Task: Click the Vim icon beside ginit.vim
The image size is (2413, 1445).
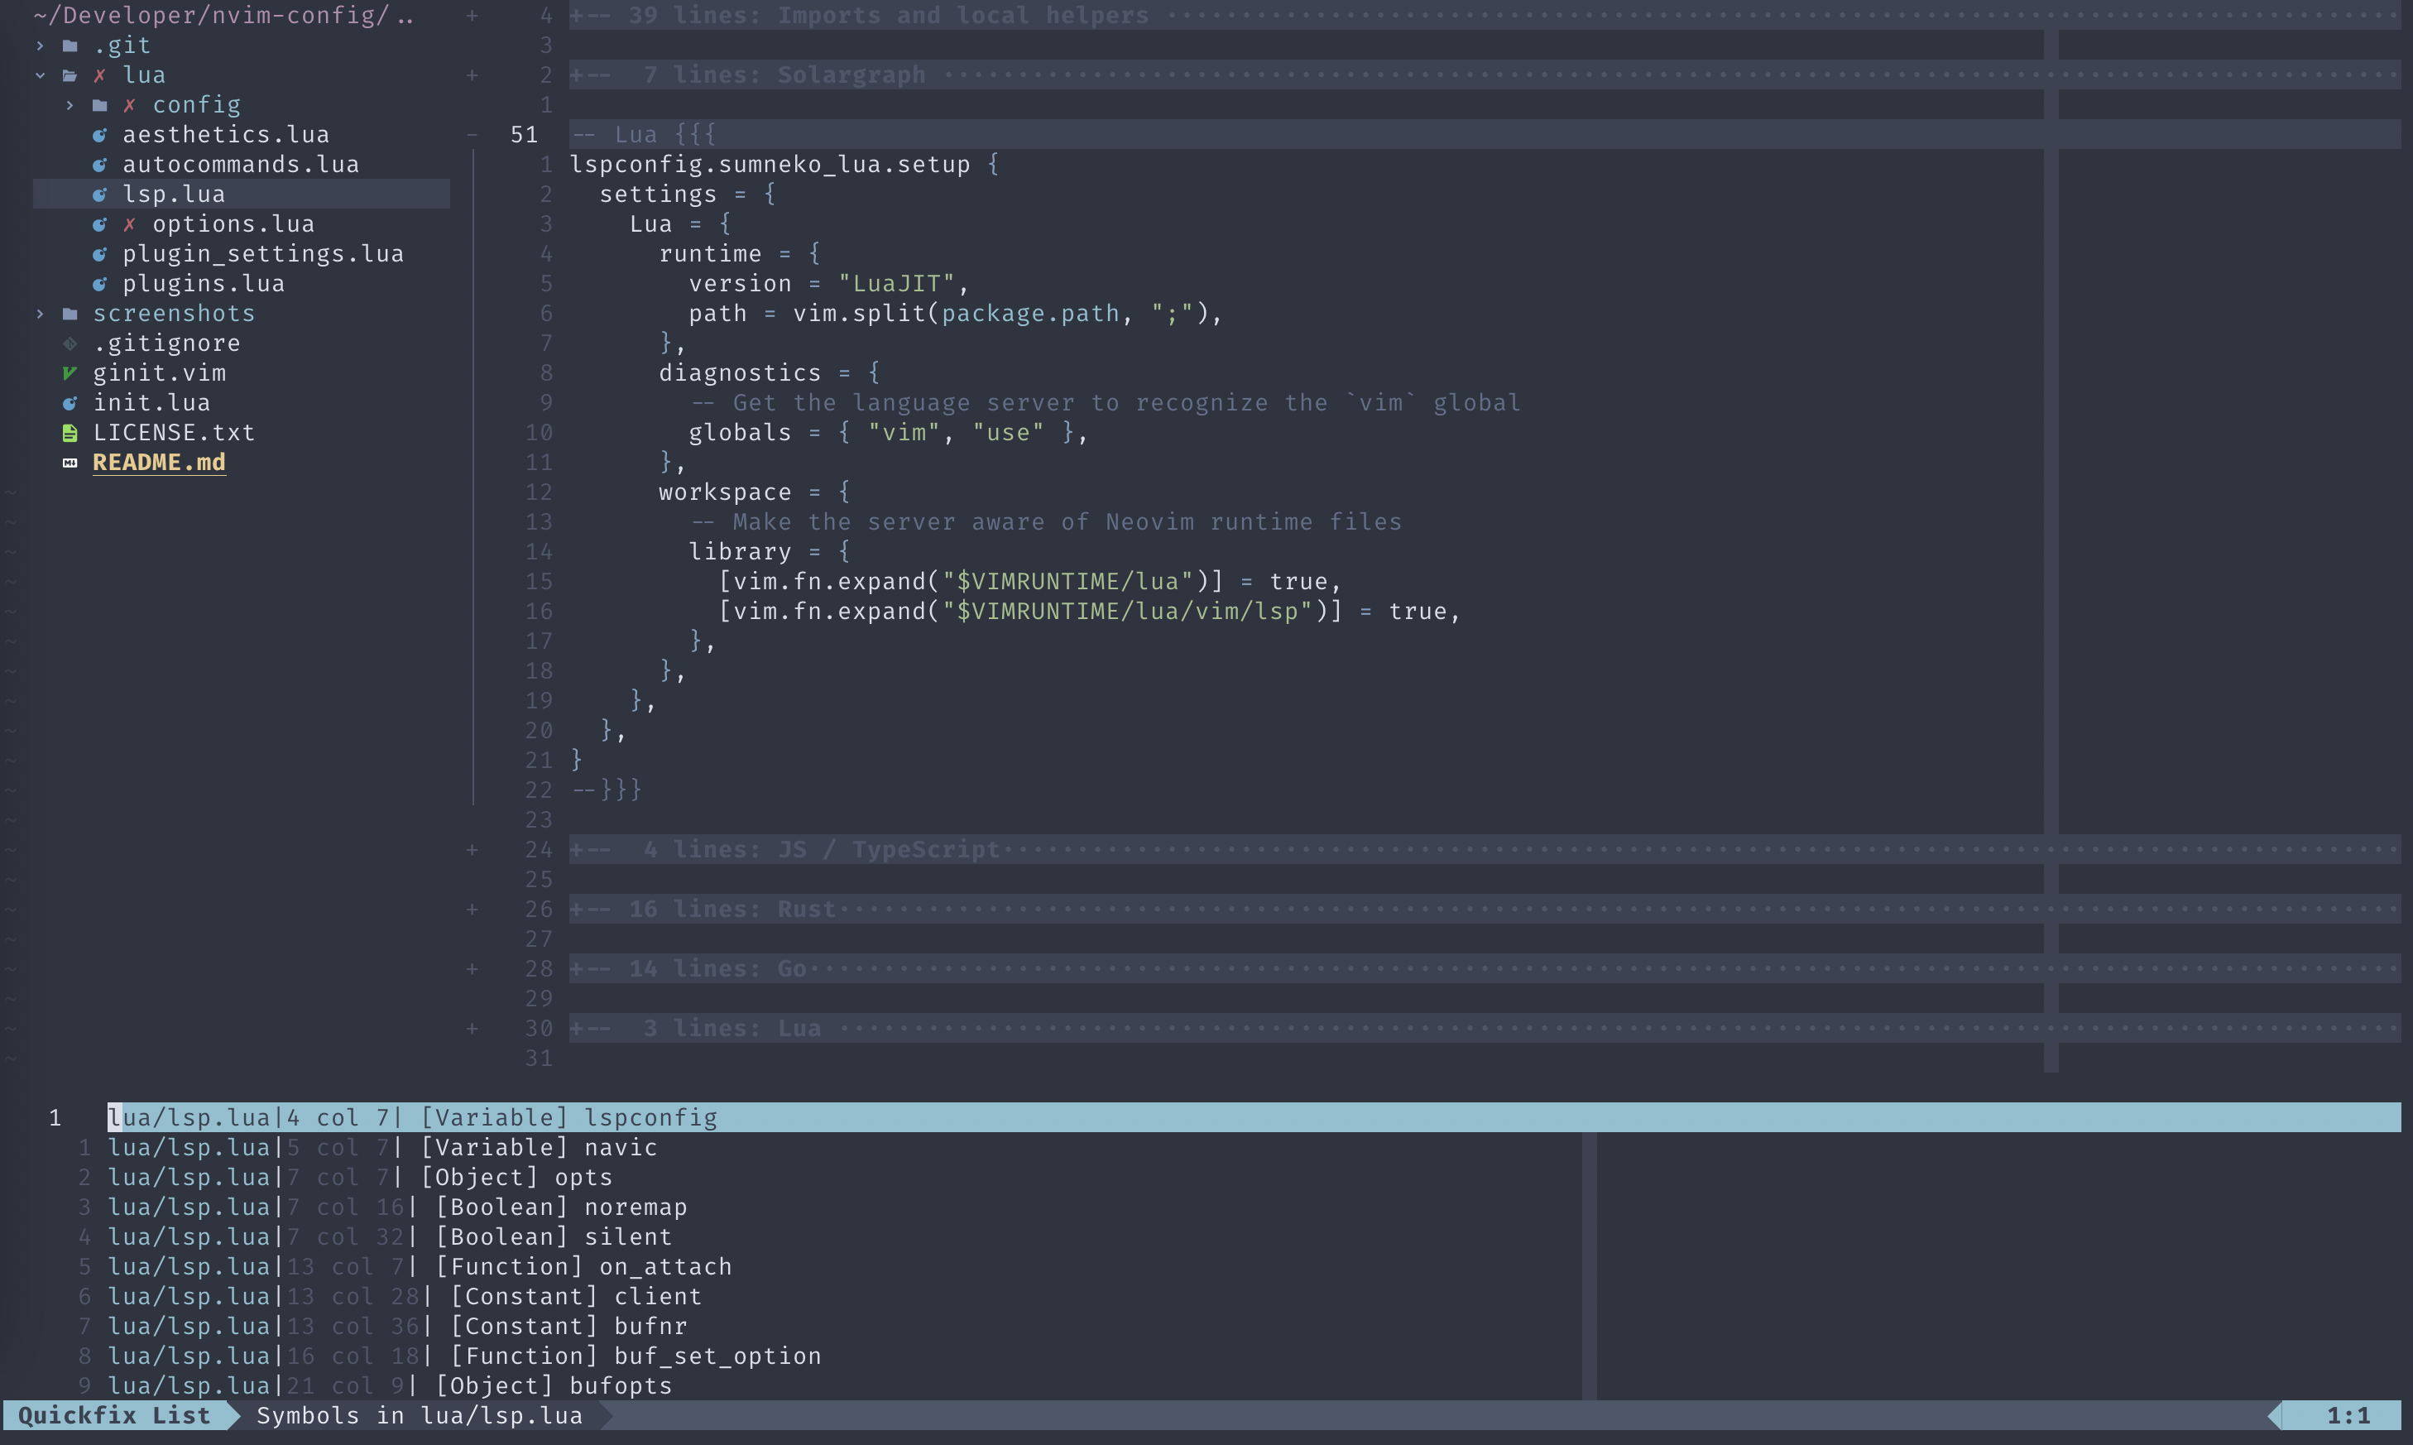Action: [70, 373]
